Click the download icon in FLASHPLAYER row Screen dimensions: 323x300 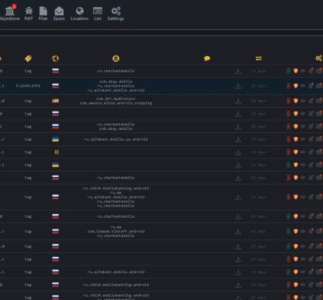click(238, 86)
